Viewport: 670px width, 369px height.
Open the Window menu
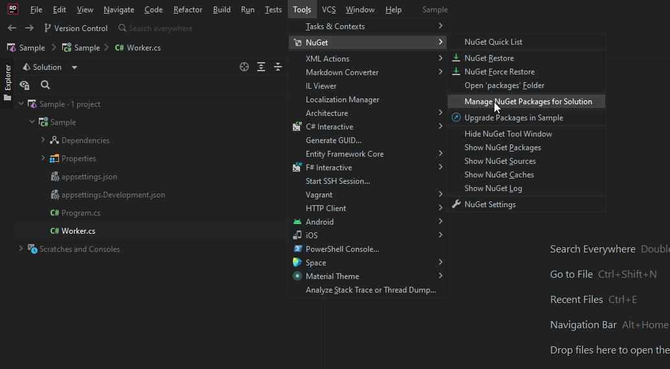pyautogui.click(x=360, y=10)
